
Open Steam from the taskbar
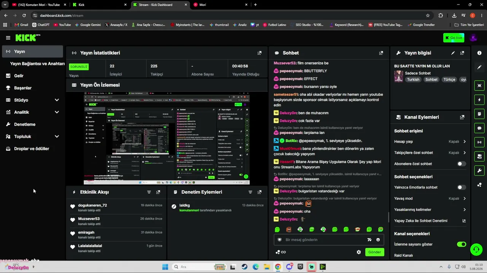pyautogui.click(x=244, y=267)
